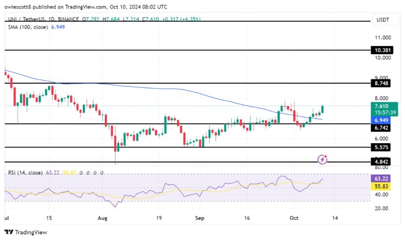Click the 4.842 price level label
The image size is (405, 240).
(381, 162)
